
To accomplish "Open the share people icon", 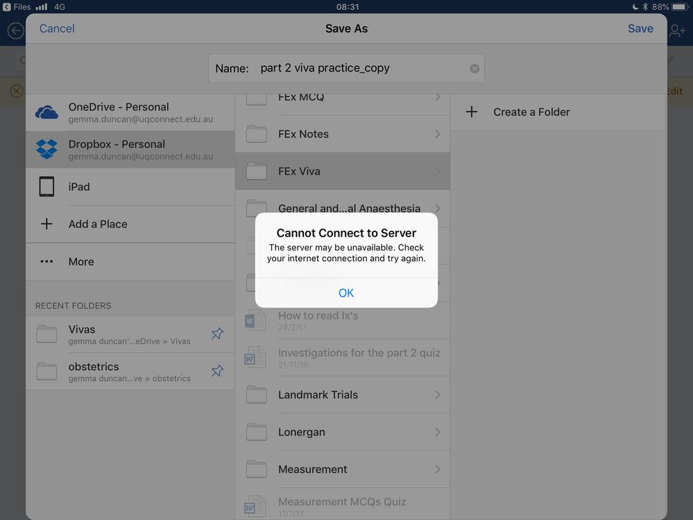I will (x=677, y=31).
